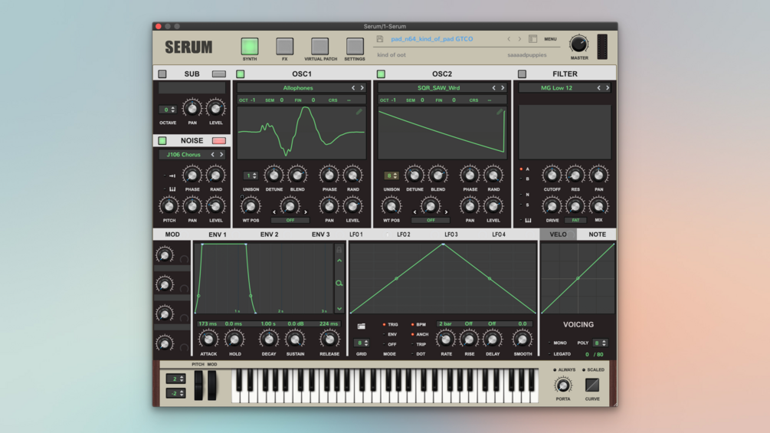The height and width of the screenshot is (433, 770).
Task: Click the SETTINGS page button
Action: tap(355, 47)
